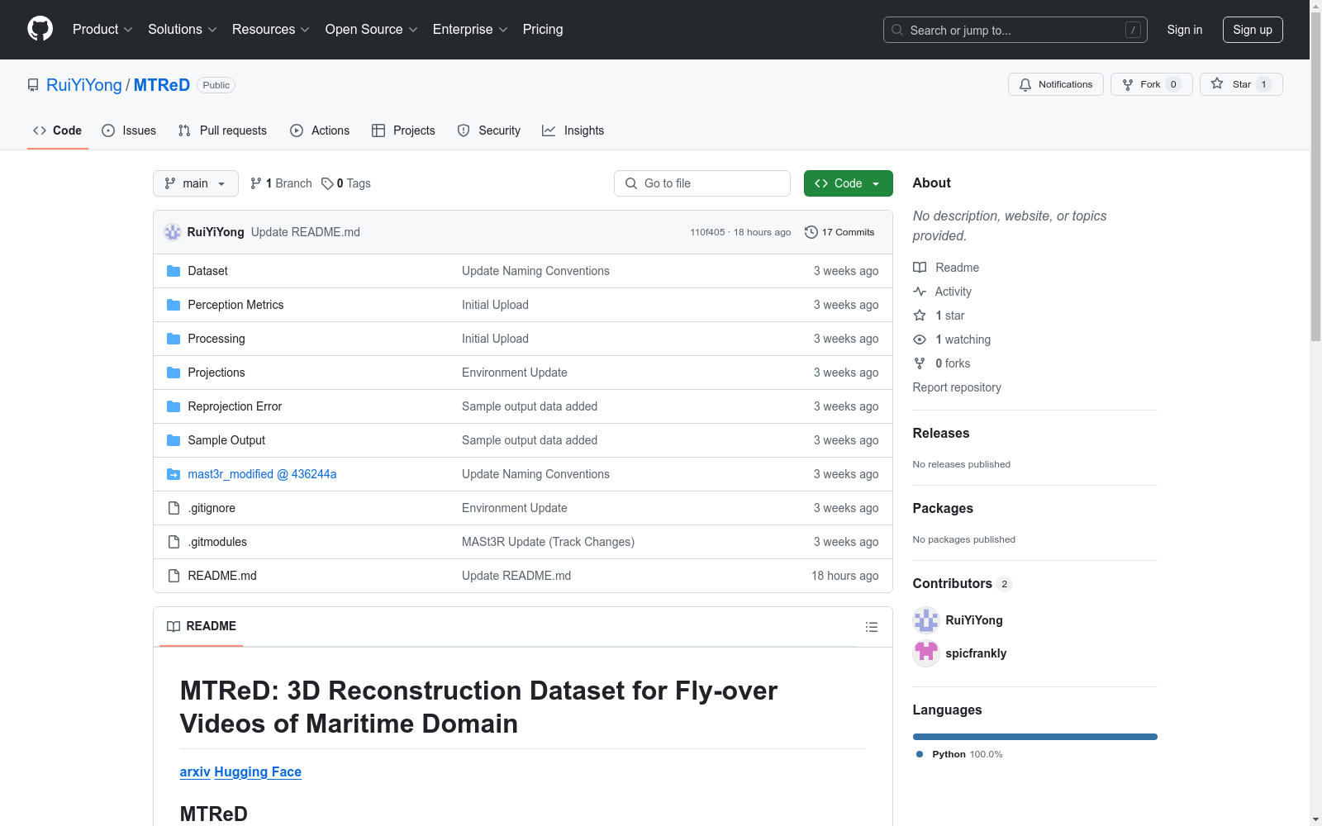
Task: Click the tag icon beside 0 Tags
Action: click(x=327, y=183)
